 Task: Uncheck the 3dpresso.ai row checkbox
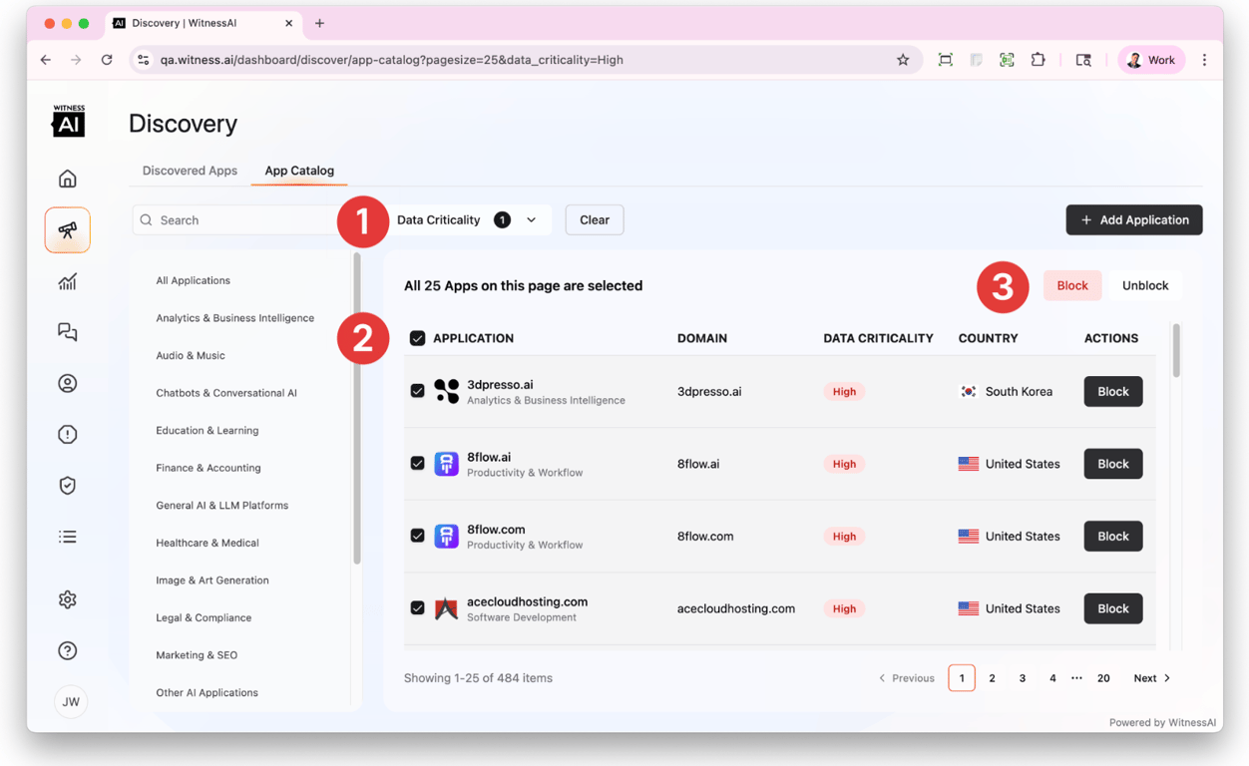(417, 391)
